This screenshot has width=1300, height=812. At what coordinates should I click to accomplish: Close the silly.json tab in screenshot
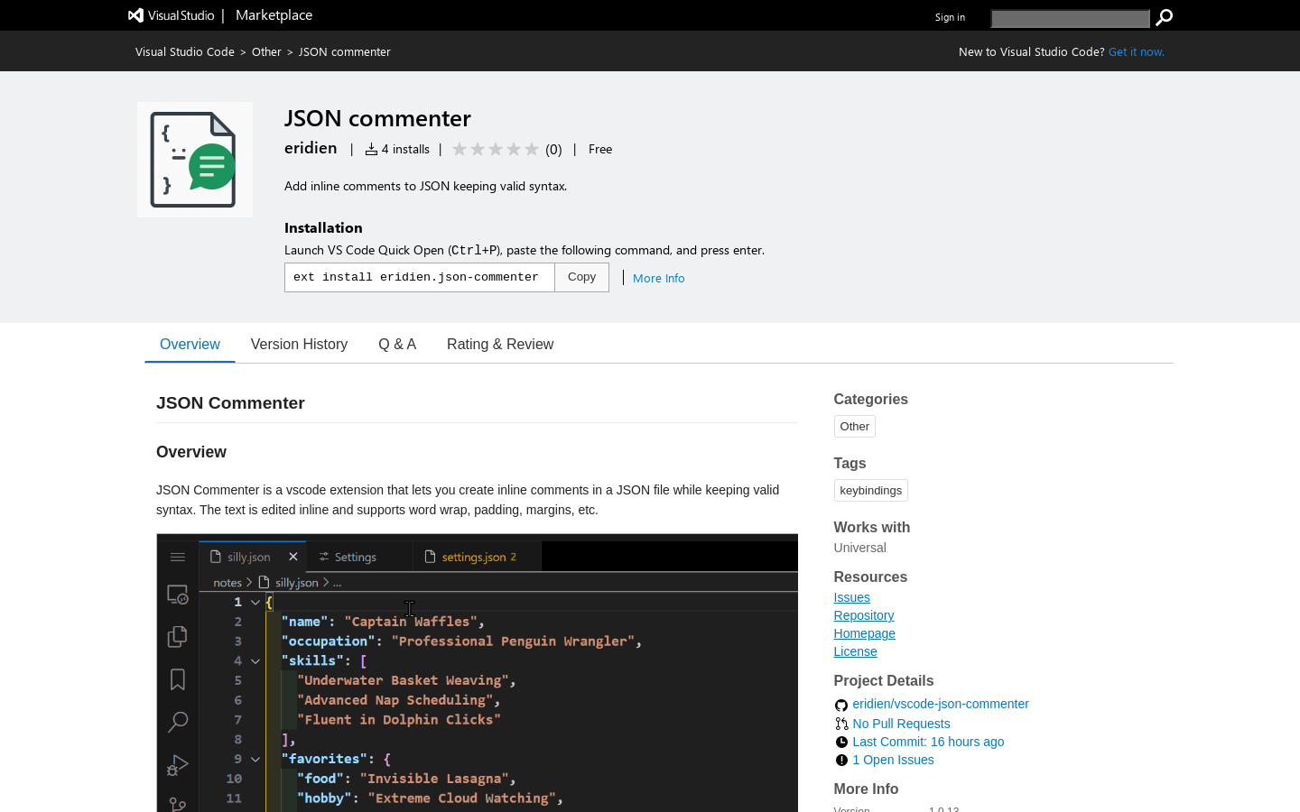tap(293, 557)
